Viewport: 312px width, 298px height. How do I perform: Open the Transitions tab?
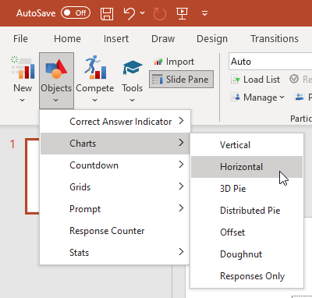(275, 39)
